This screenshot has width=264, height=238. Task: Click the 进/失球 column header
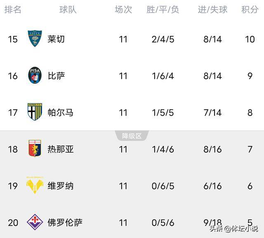pyautogui.click(x=212, y=9)
